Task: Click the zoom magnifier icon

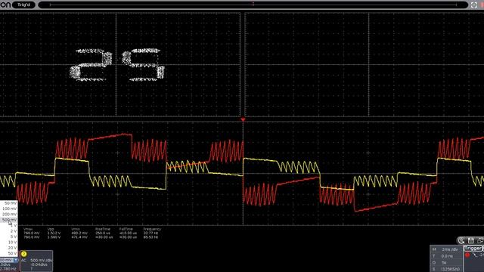Action: coord(461,240)
